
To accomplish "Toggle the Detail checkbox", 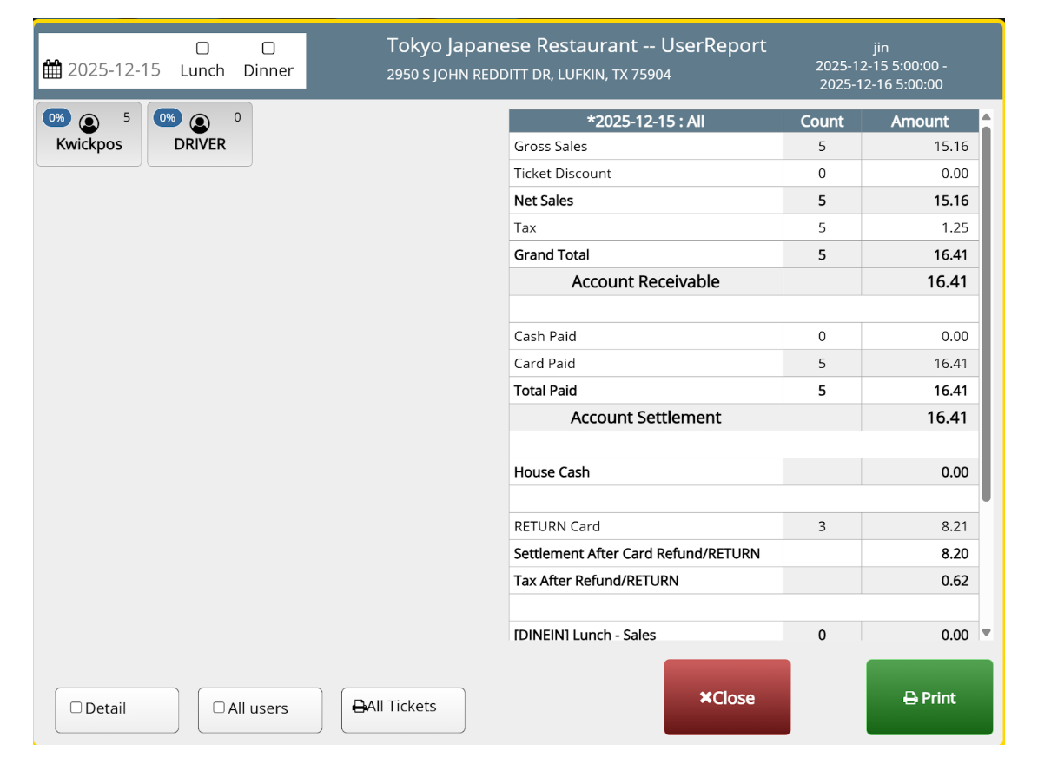I will [76, 708].
